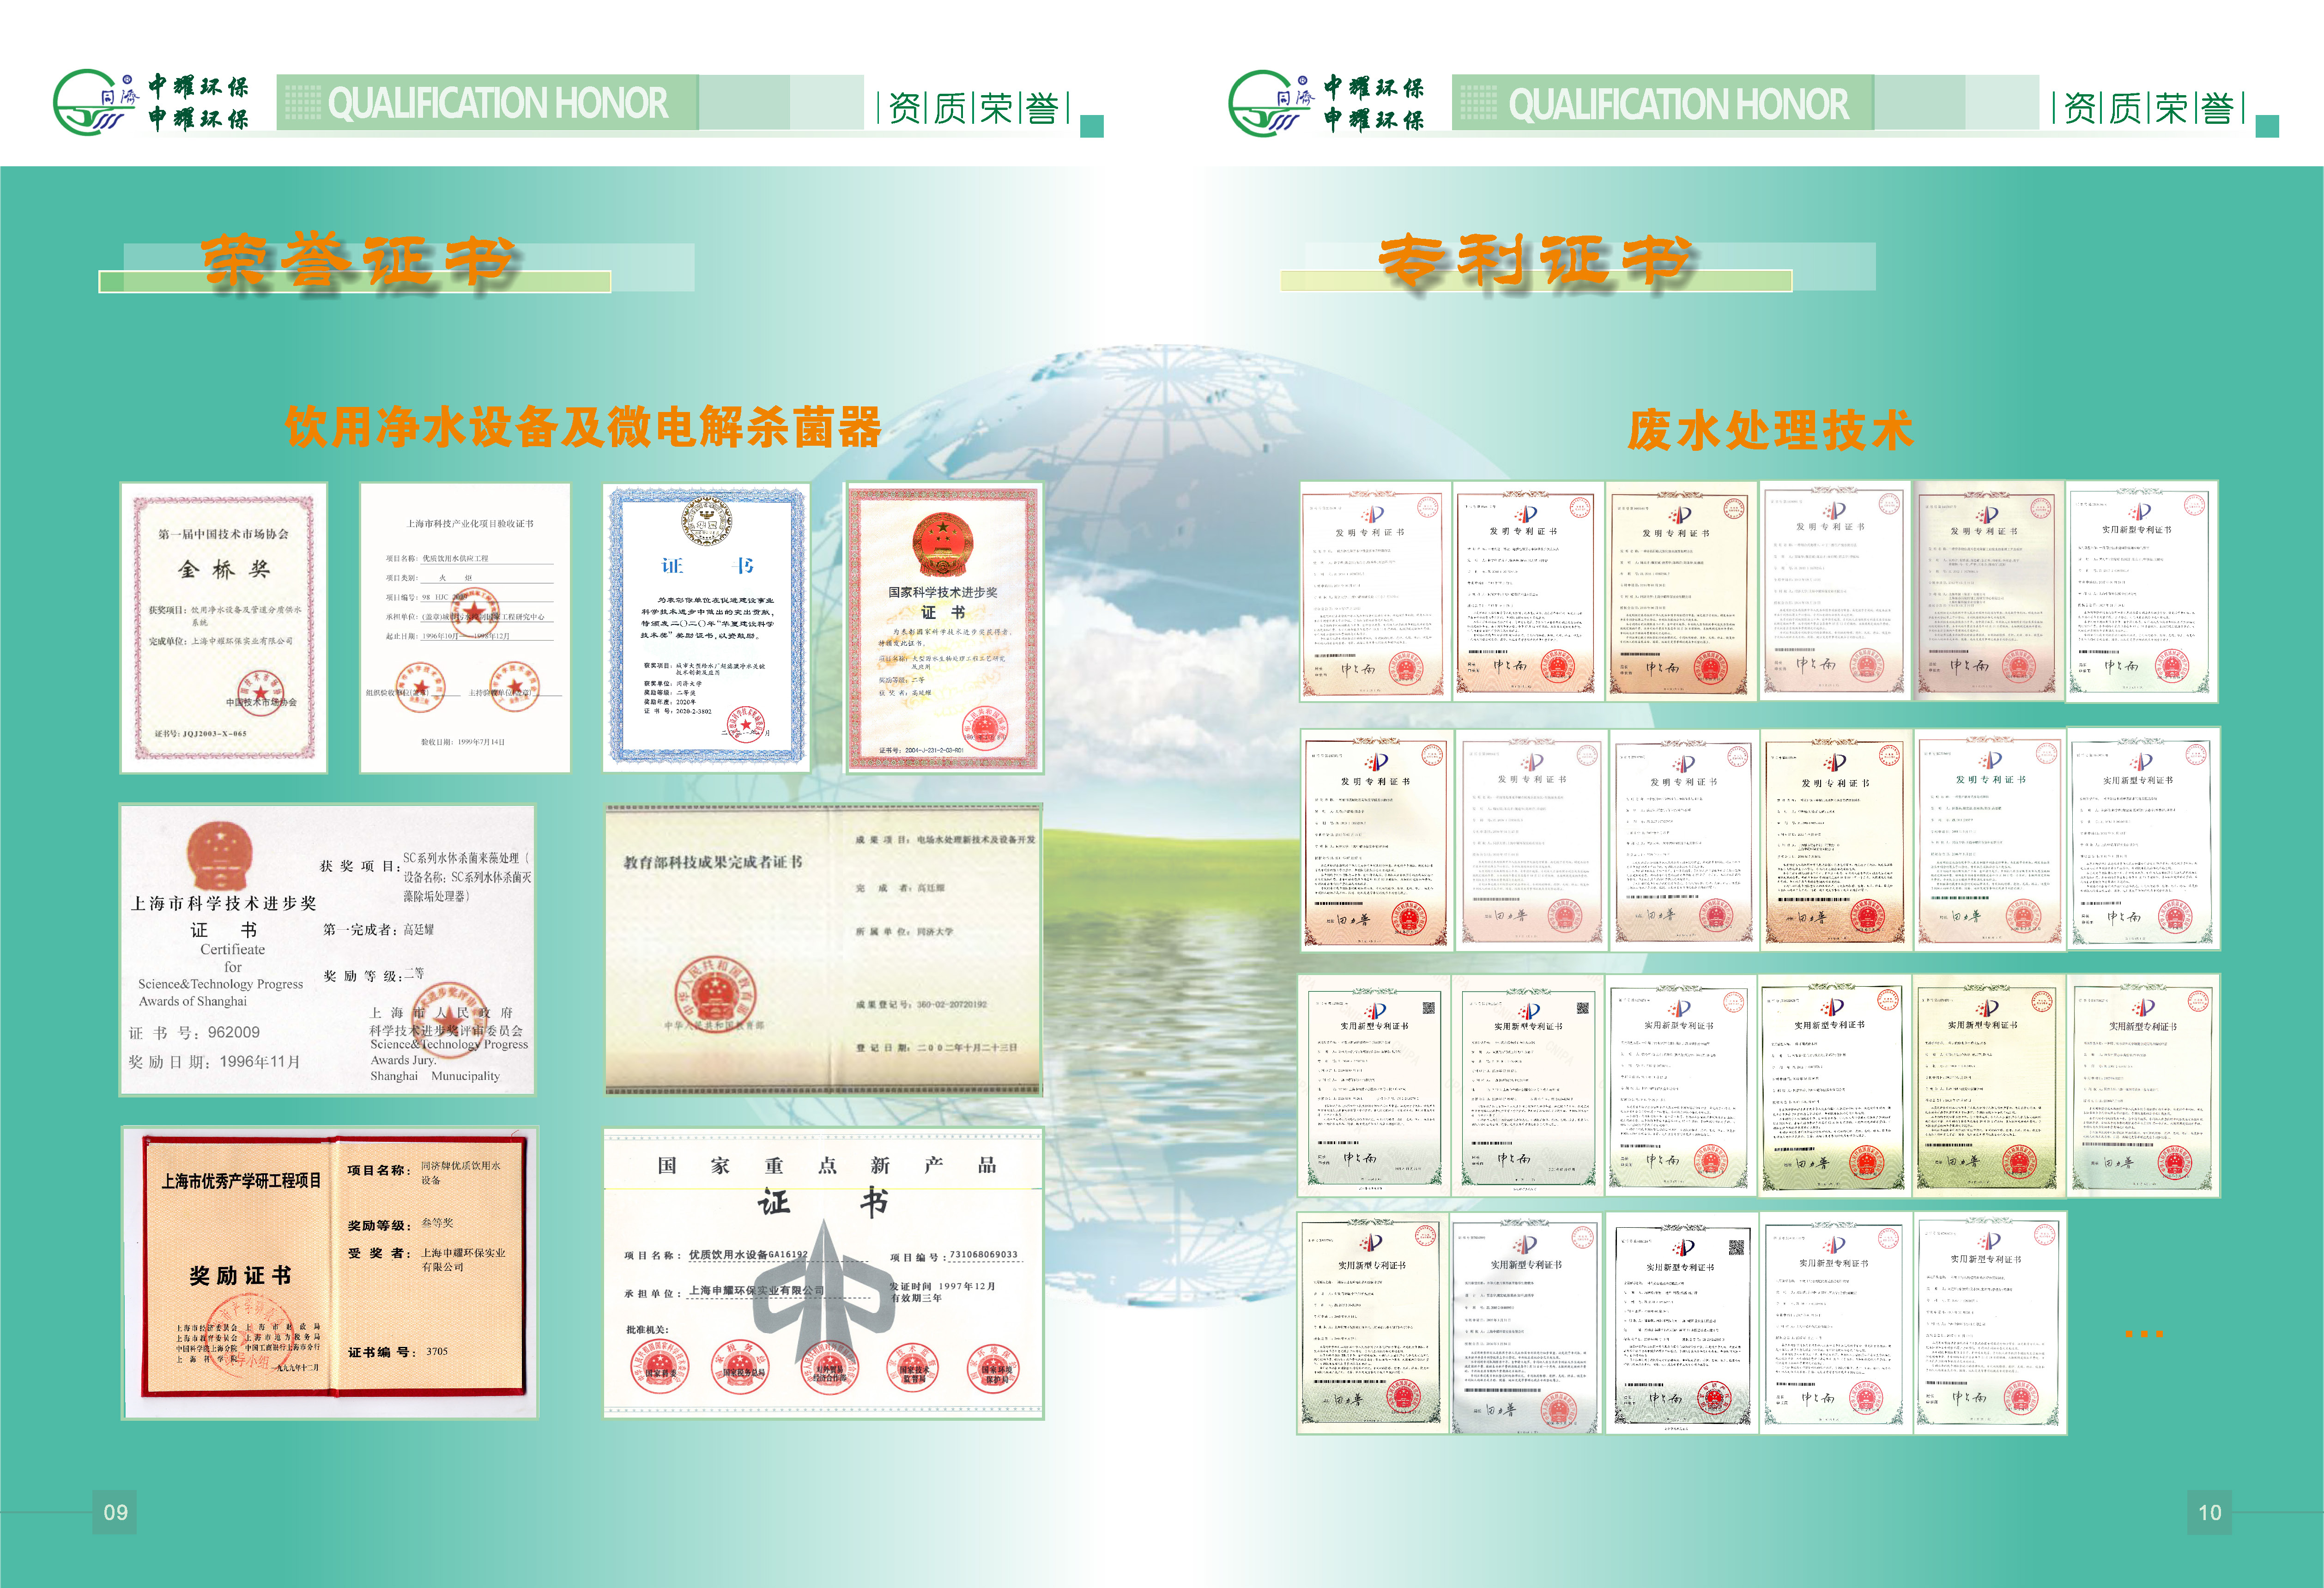Open the 上海市科技产业化项目验收证书 thumbnail

pyautogui.click(x=465, y=628)
